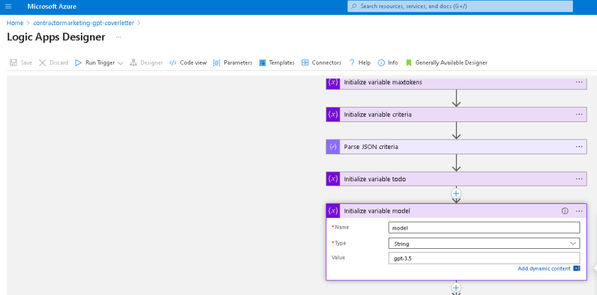Select the Designer view button

point(146,63)
